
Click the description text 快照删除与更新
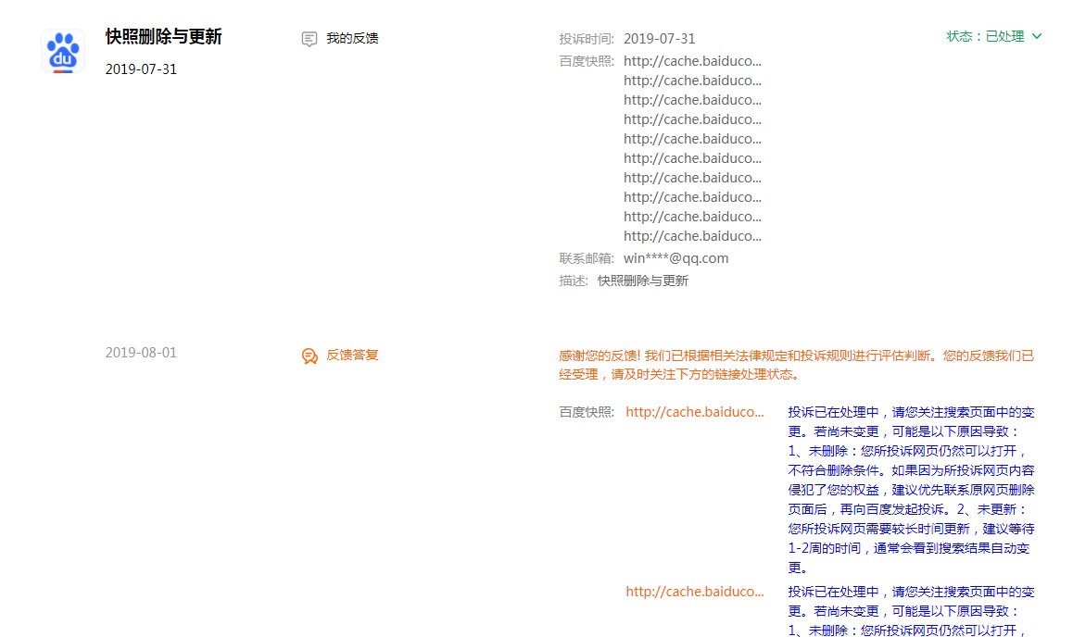point(642,281)
